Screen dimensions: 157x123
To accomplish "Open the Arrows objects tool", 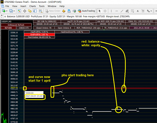I will [x=148, y=11].
